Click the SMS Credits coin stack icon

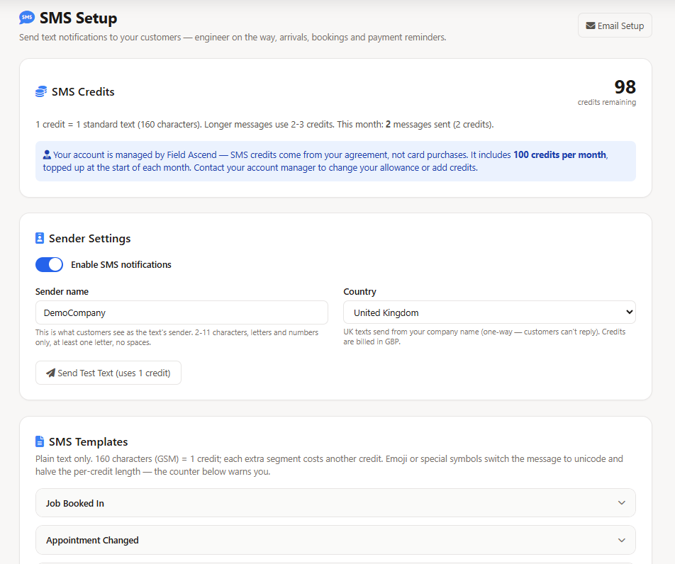[x=41, y=91]
